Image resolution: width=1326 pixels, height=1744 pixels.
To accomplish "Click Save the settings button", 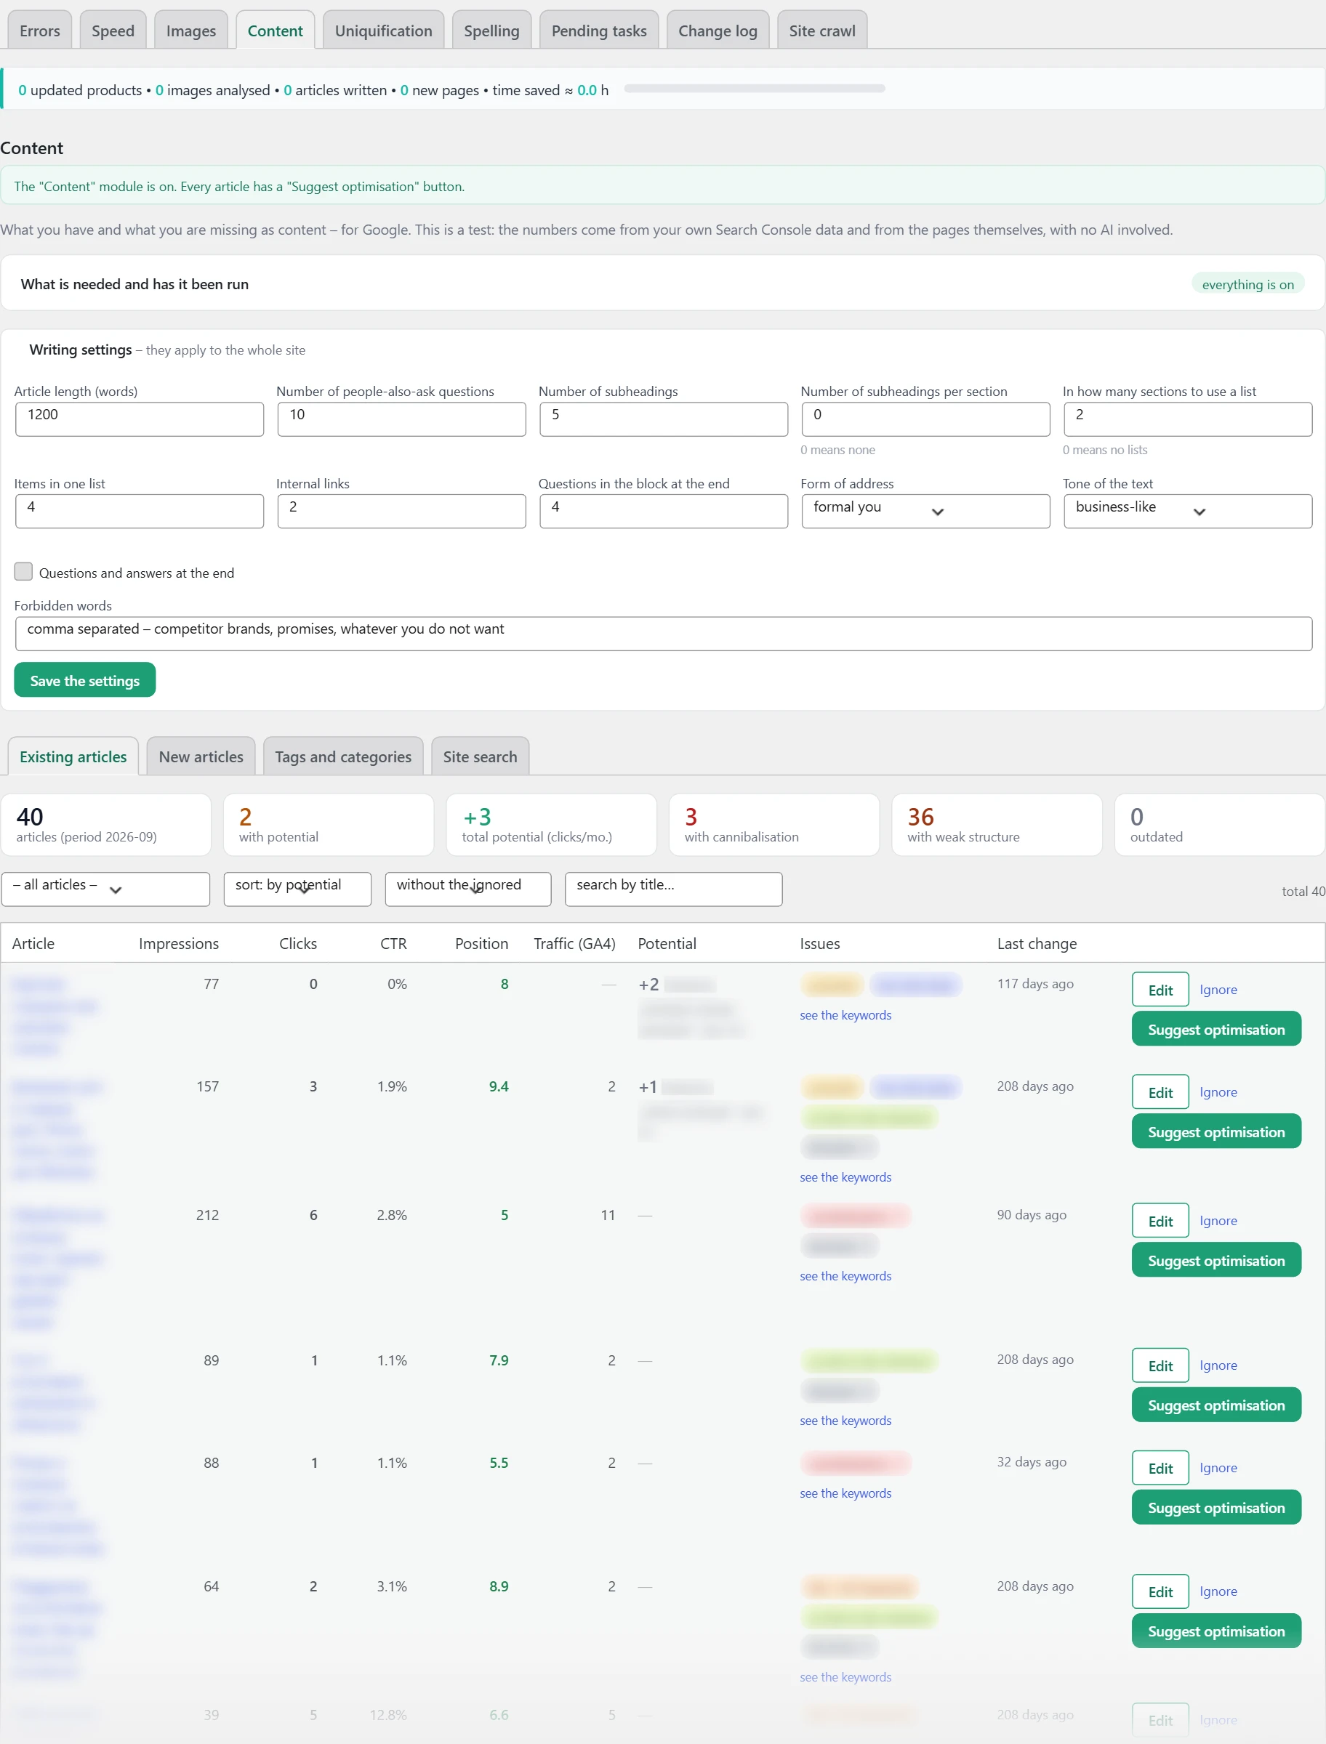I will point(84,680).
